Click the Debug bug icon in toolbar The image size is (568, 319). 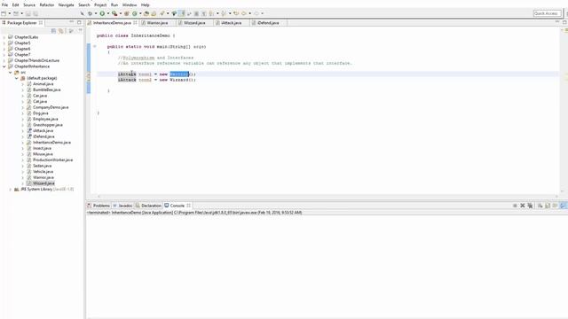[90, 13]
